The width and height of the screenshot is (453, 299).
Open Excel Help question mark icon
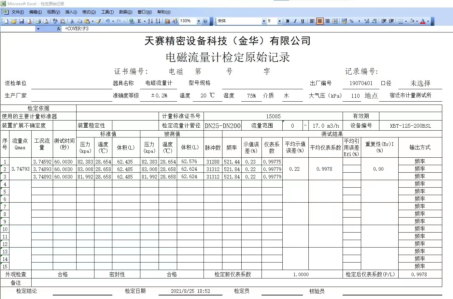pyautogui.click(x=205, y=21)
